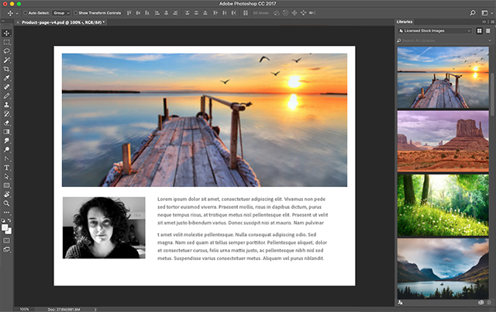This screenshot has width=496, height=312.
Task: Open the Move tool preset picker arrow
Action: [16, 13]
